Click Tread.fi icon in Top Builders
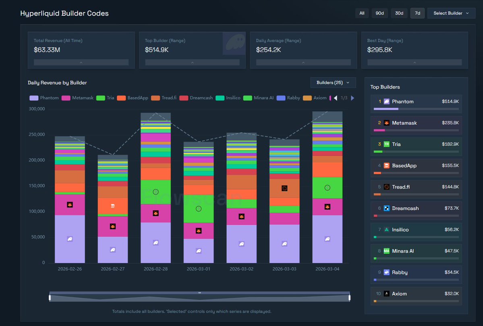The height and width of the screenshot is (326, 483). click(x=386, y=187)
